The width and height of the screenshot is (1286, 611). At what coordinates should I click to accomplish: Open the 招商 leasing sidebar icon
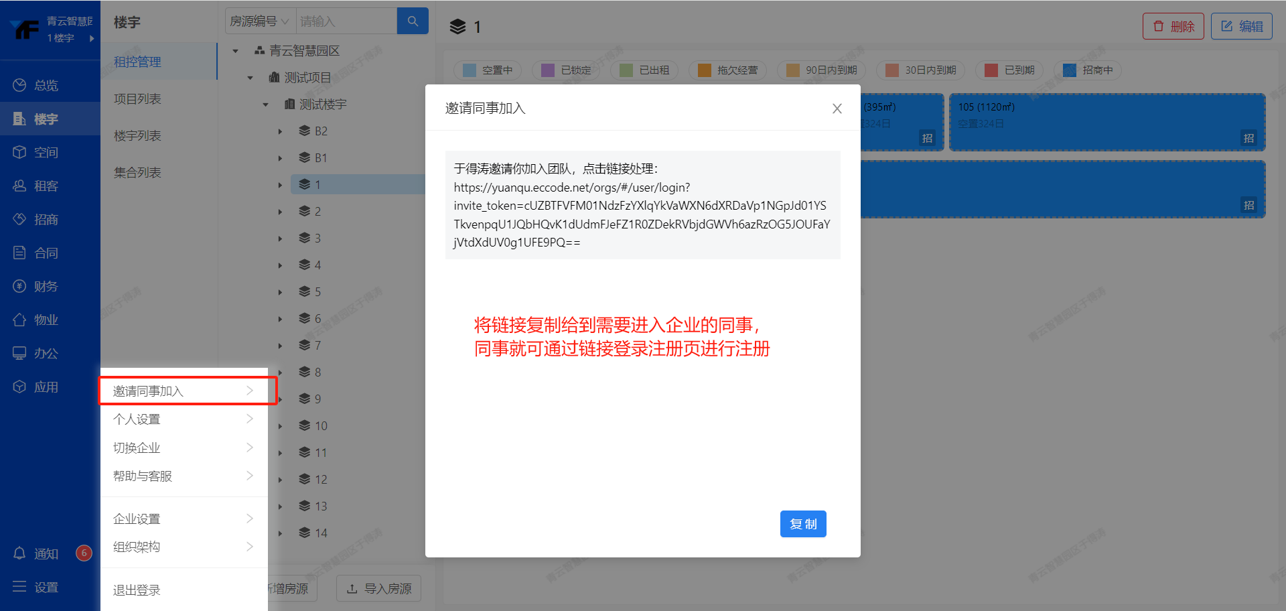click(x=20, y=219)
